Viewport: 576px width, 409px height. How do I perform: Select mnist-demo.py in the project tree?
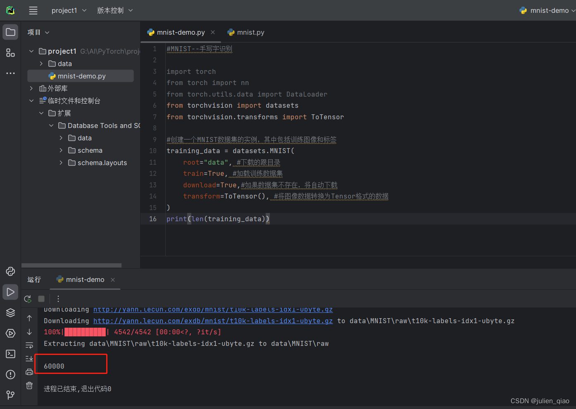pyautogui.click(x=81, y=76)
